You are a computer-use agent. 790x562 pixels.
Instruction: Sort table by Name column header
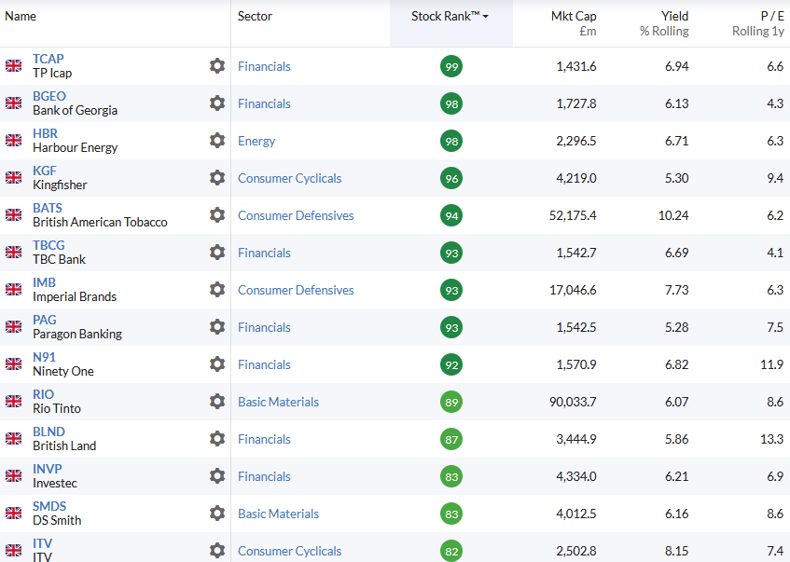point(21,16)
